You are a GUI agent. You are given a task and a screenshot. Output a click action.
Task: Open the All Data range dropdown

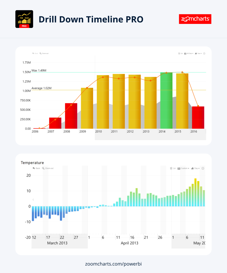coord(189,53)
